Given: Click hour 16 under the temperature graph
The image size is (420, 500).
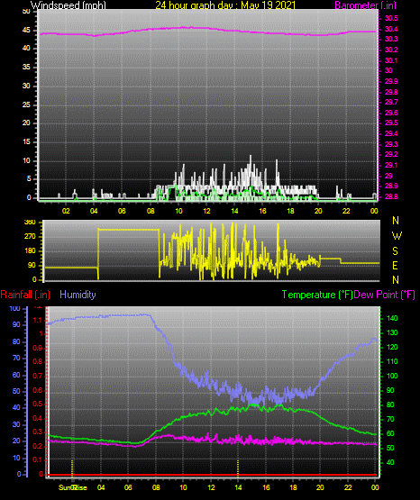Looking at the screenshot, I should [x=266, y=487].
